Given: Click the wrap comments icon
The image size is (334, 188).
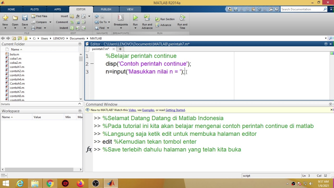Looking at the screenshot, I should (83, 22).
